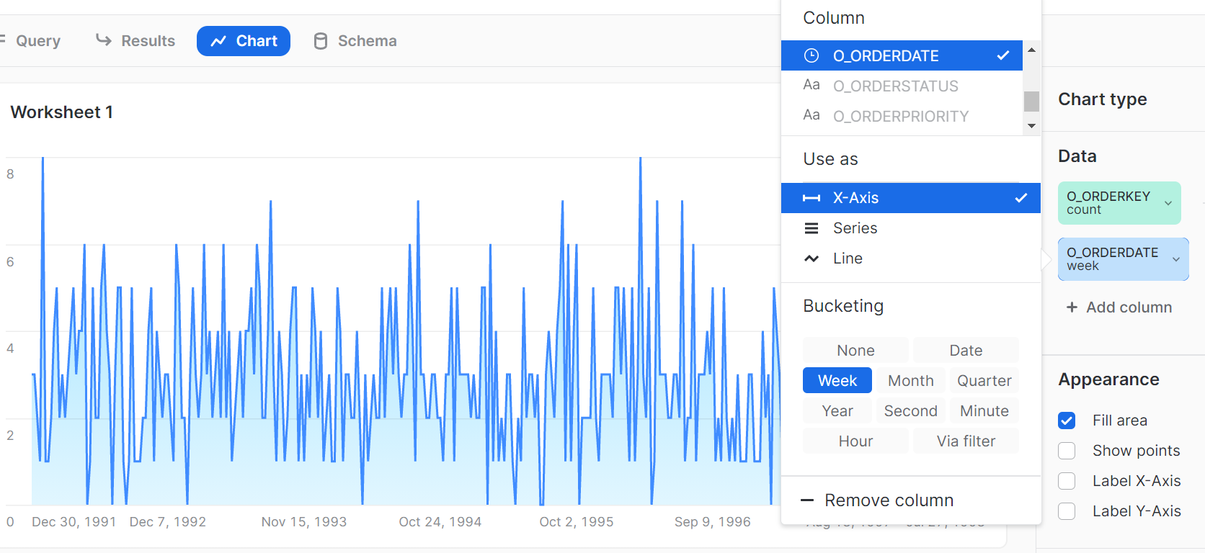
Task: Switch to the Chart tab
Action: (244, 41)
